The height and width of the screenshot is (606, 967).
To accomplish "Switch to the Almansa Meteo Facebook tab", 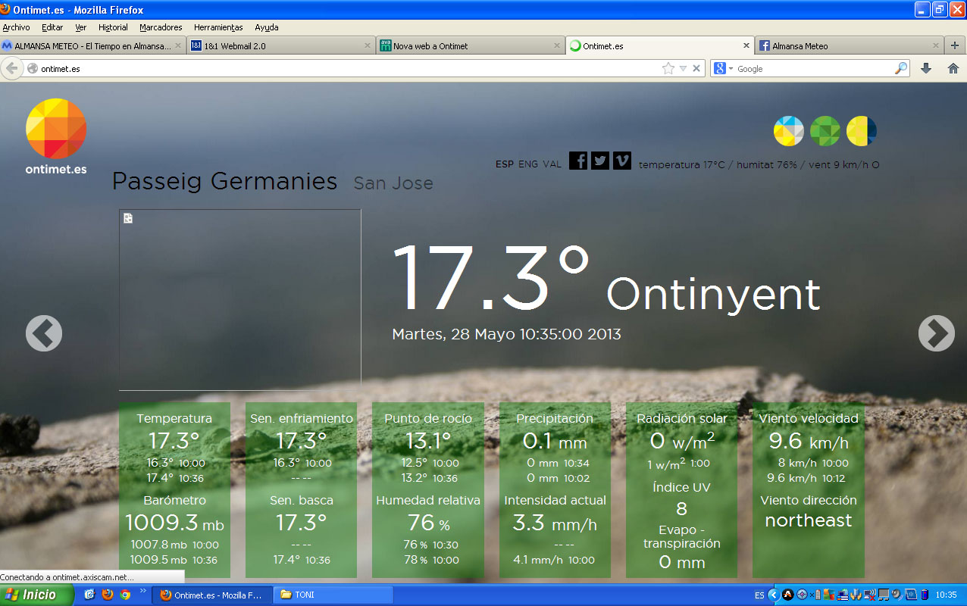I will click(x=849, y=46).
